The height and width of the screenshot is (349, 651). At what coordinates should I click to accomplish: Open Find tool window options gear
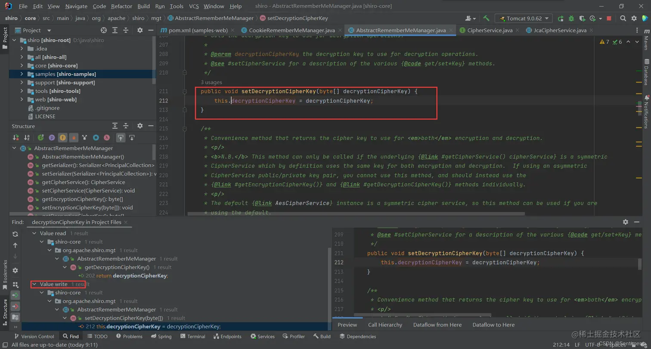pyautogui.click(x=626, y=222)
